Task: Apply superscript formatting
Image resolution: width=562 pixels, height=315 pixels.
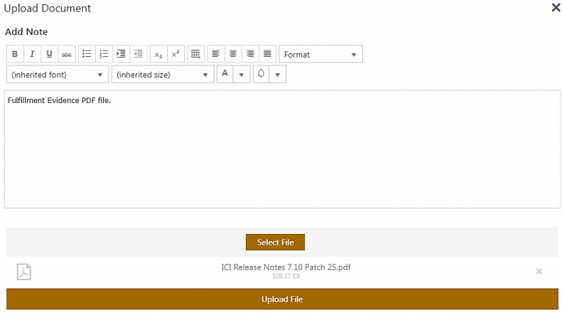Action: click(x=176, y=55)
